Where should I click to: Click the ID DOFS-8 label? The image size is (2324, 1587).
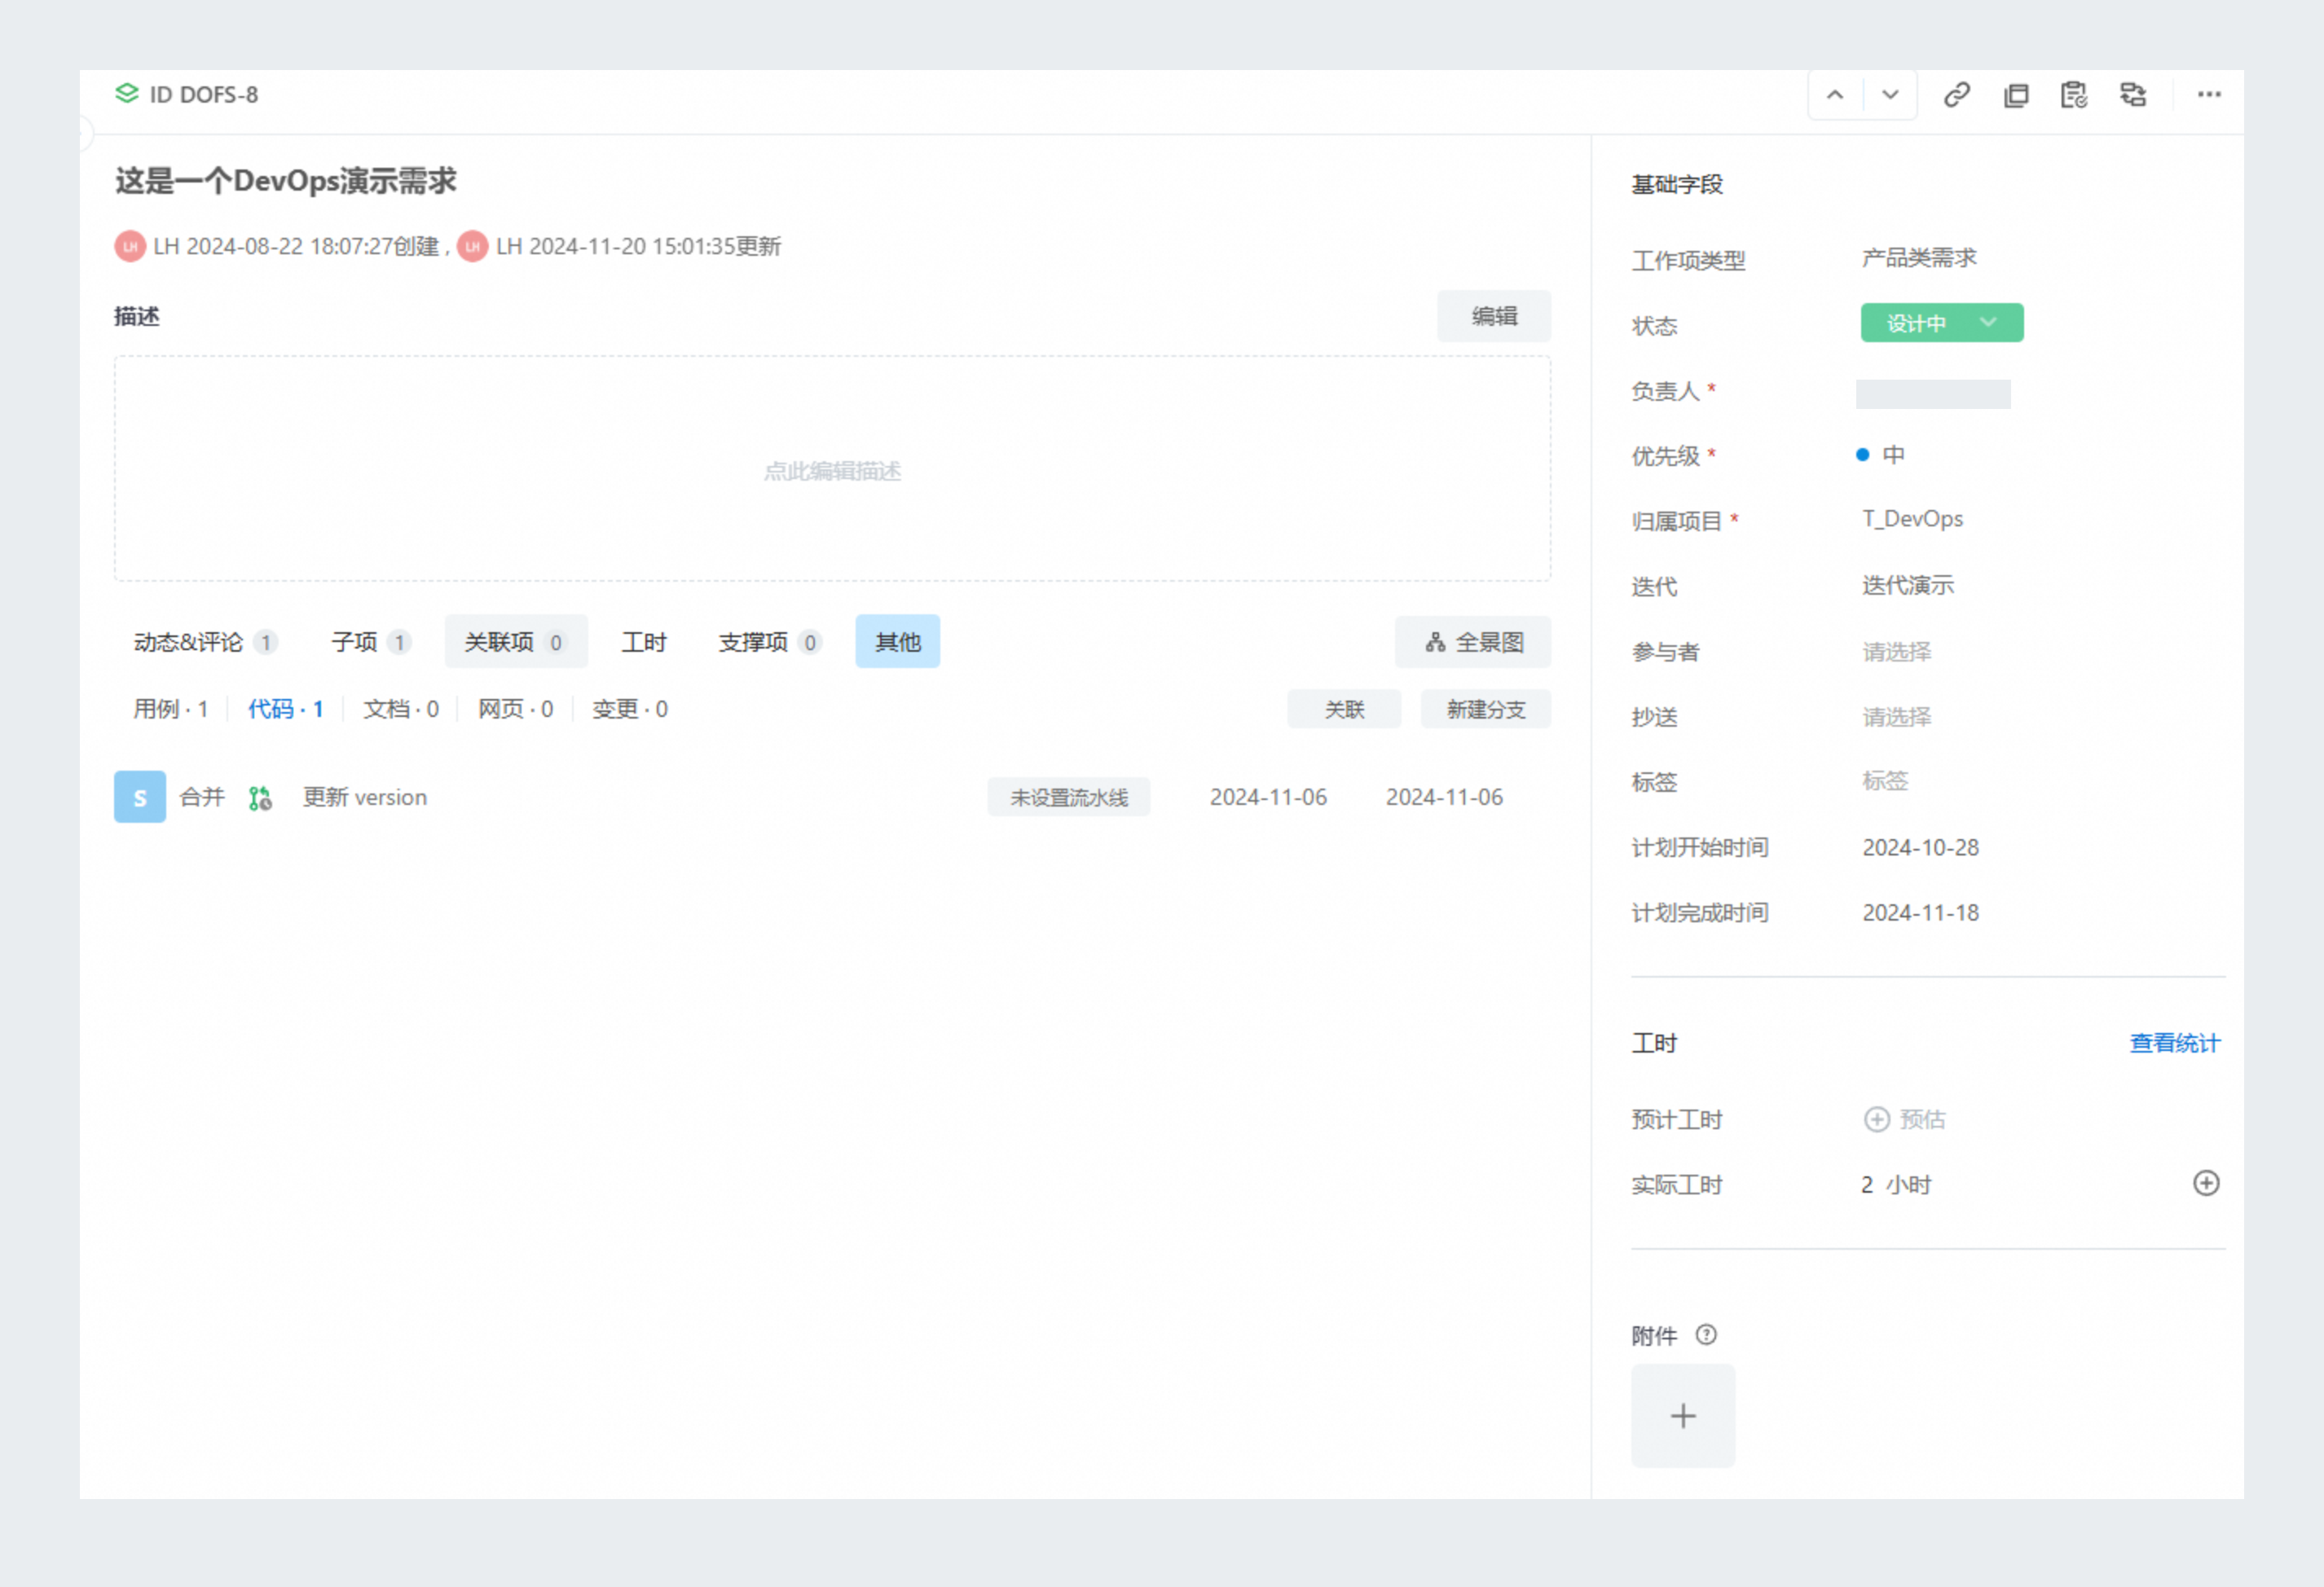[x=204, y=95]
